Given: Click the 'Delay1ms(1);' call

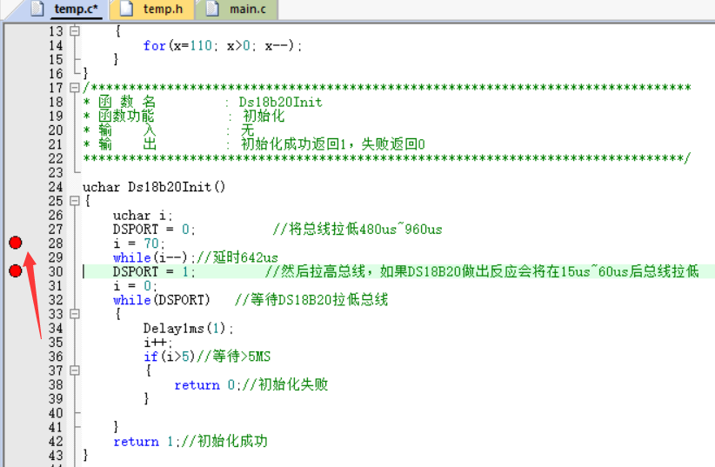Looking at the screenshot, I should pyautogui.click(x=189, y=329).
